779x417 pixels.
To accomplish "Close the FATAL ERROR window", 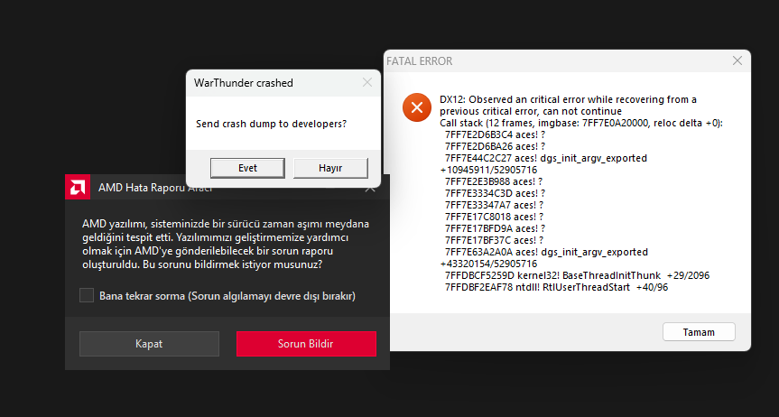I will [x=737, y=60].
